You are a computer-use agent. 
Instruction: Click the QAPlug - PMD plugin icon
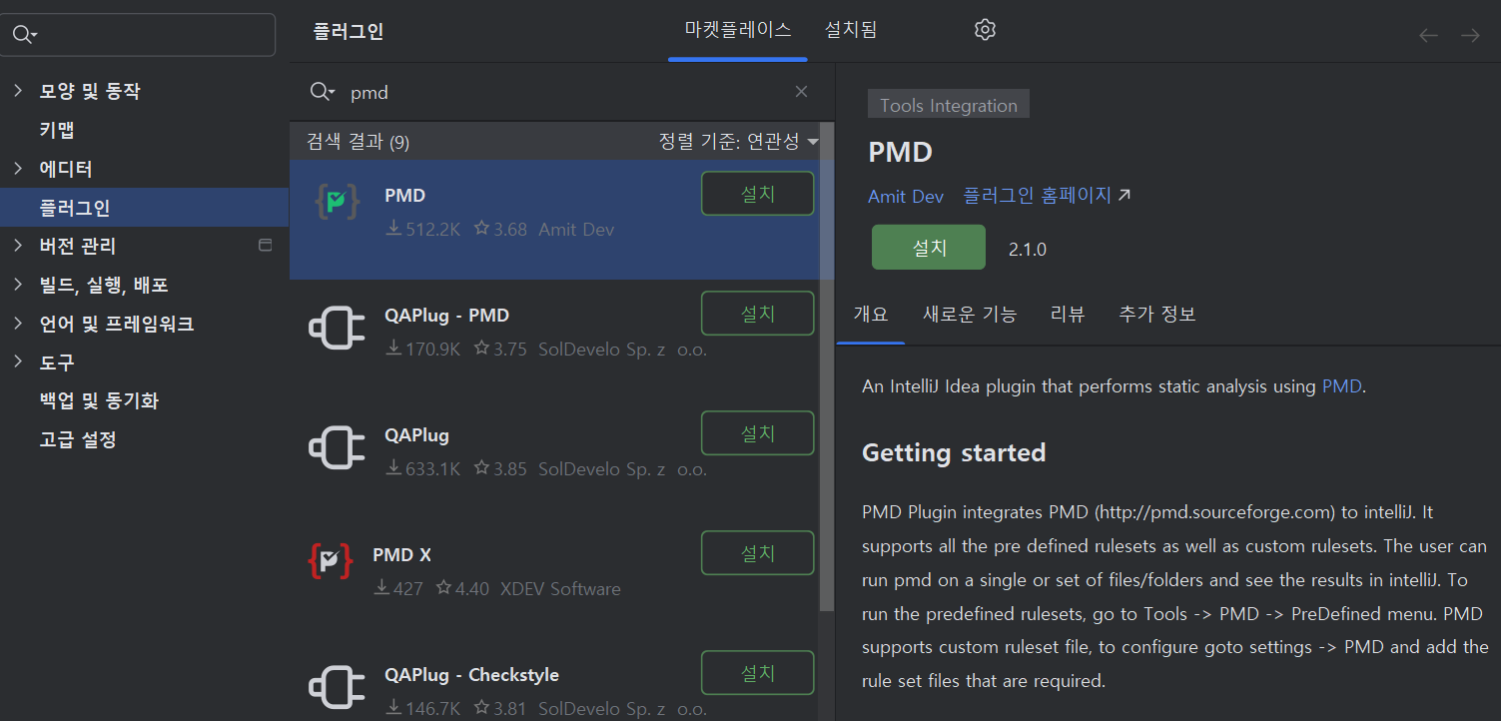click(337, 327)
